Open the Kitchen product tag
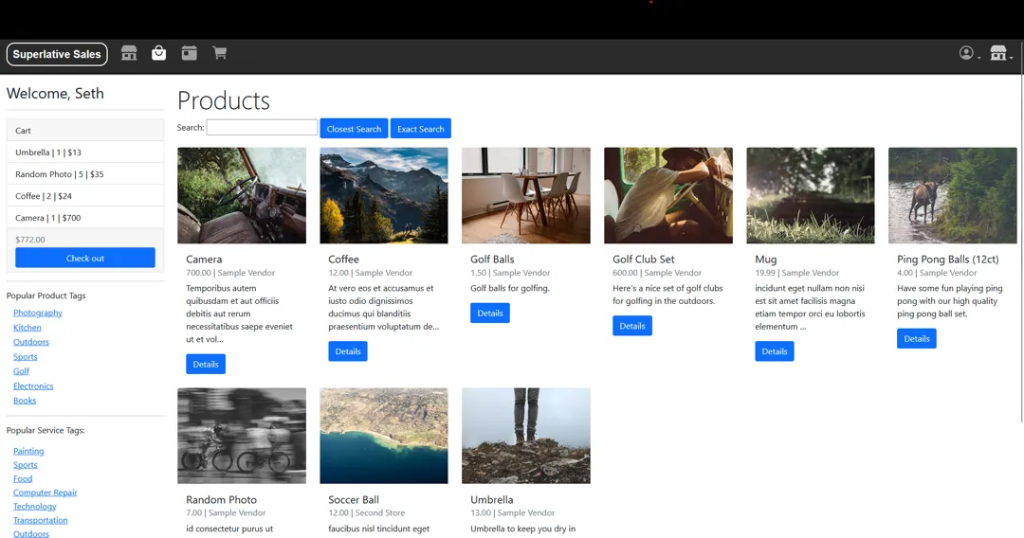The image size is (1024, 538). click(27, 328)
